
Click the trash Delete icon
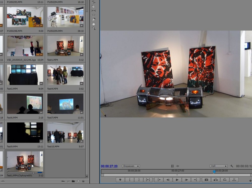point(83,181)
